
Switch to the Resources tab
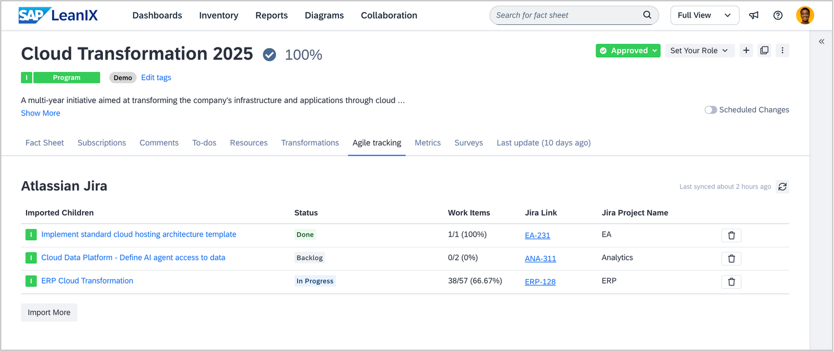[249, 143]
